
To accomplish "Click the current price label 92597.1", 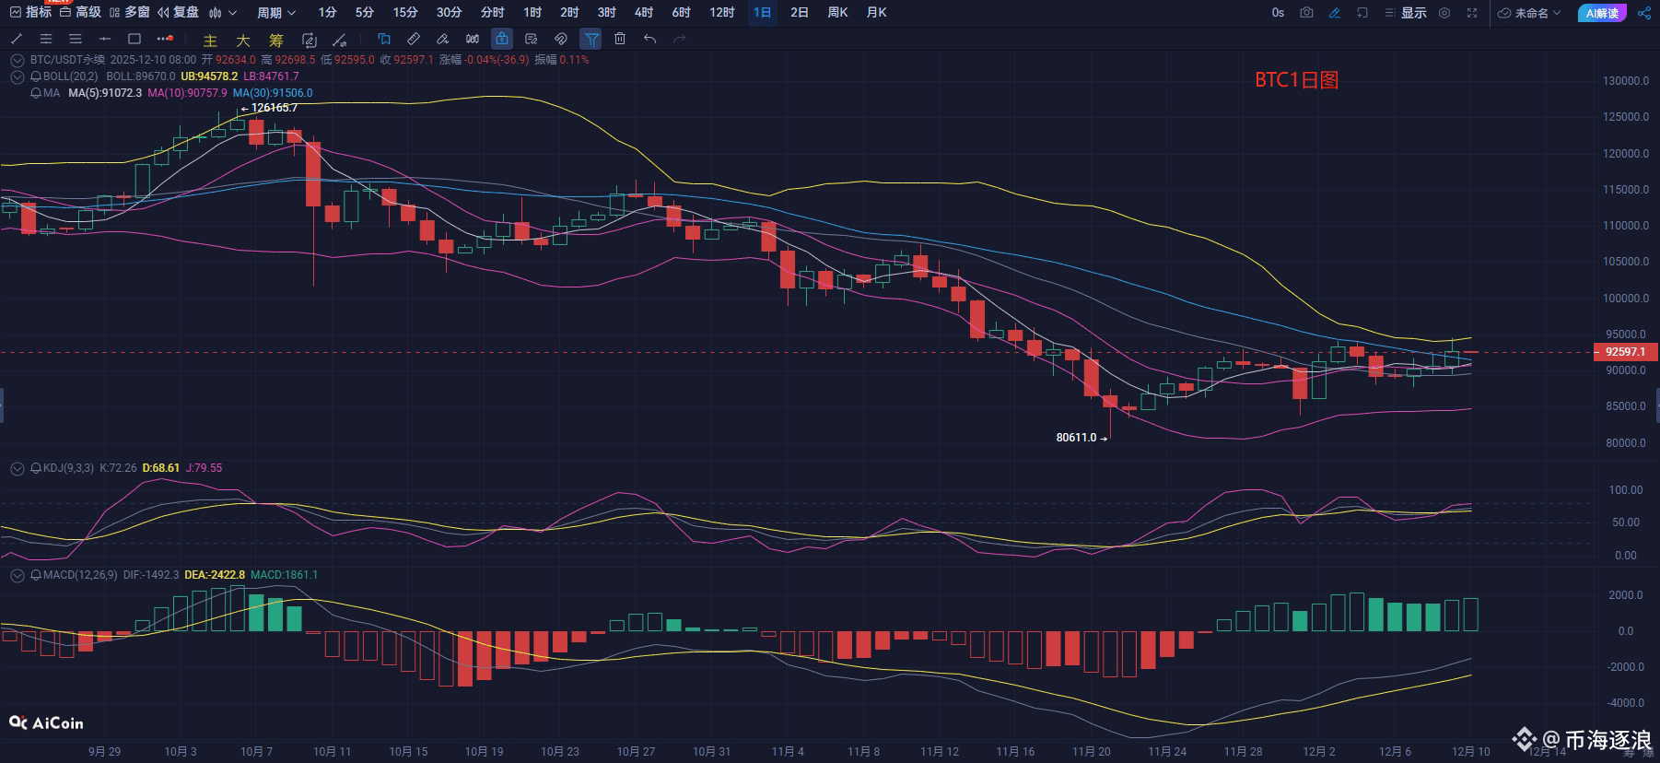I will tap(1625, 352).
